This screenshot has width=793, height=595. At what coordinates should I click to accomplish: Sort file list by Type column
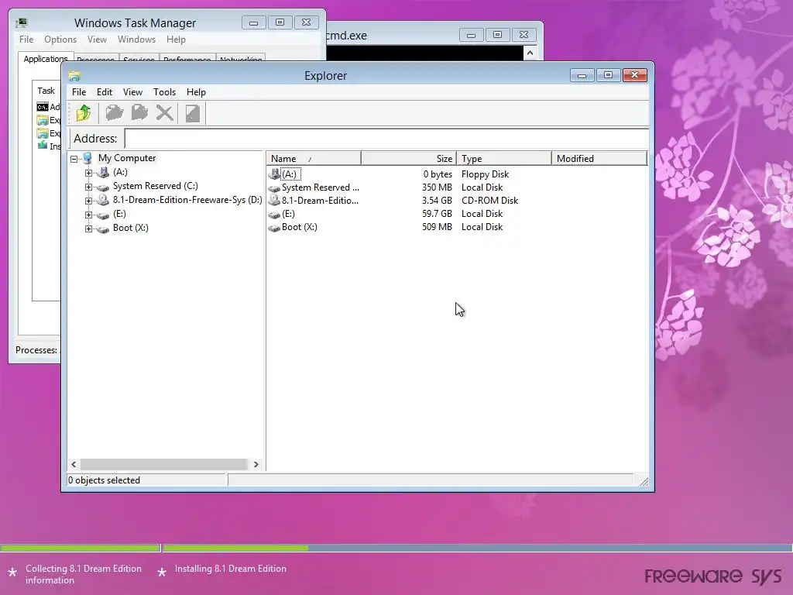pos(503,158)
